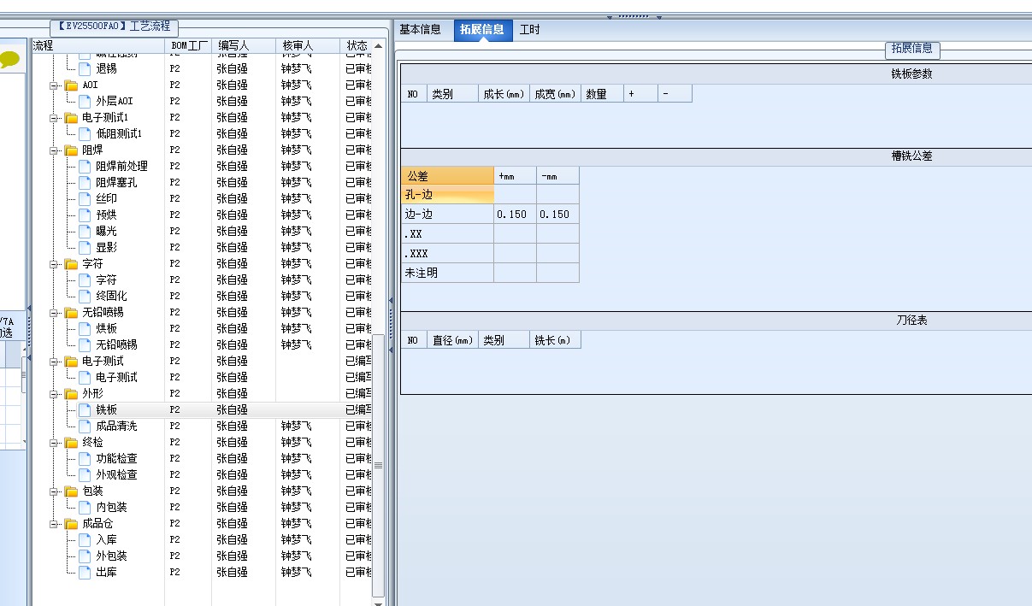
Task: Switch to the 基本信息 tab
Action: coord(421,29)
